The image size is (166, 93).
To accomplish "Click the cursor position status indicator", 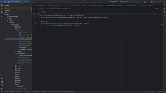I will point(146,92).
